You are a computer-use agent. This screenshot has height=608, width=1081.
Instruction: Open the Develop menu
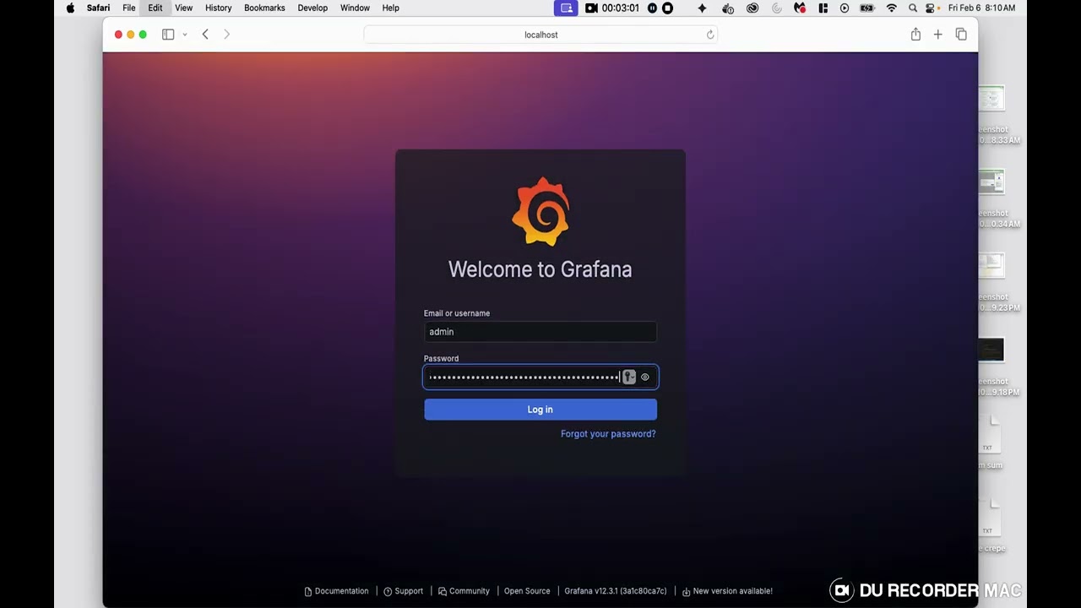312,8
